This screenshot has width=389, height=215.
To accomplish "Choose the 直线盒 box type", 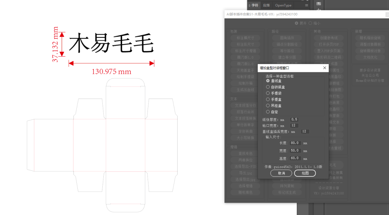I will pos(268,81).
